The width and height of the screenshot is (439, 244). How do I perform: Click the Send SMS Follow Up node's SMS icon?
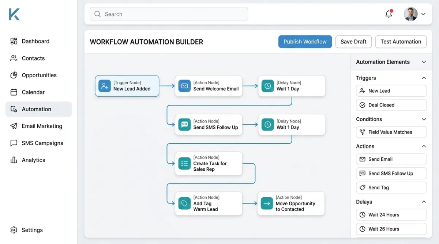point(184,124)
